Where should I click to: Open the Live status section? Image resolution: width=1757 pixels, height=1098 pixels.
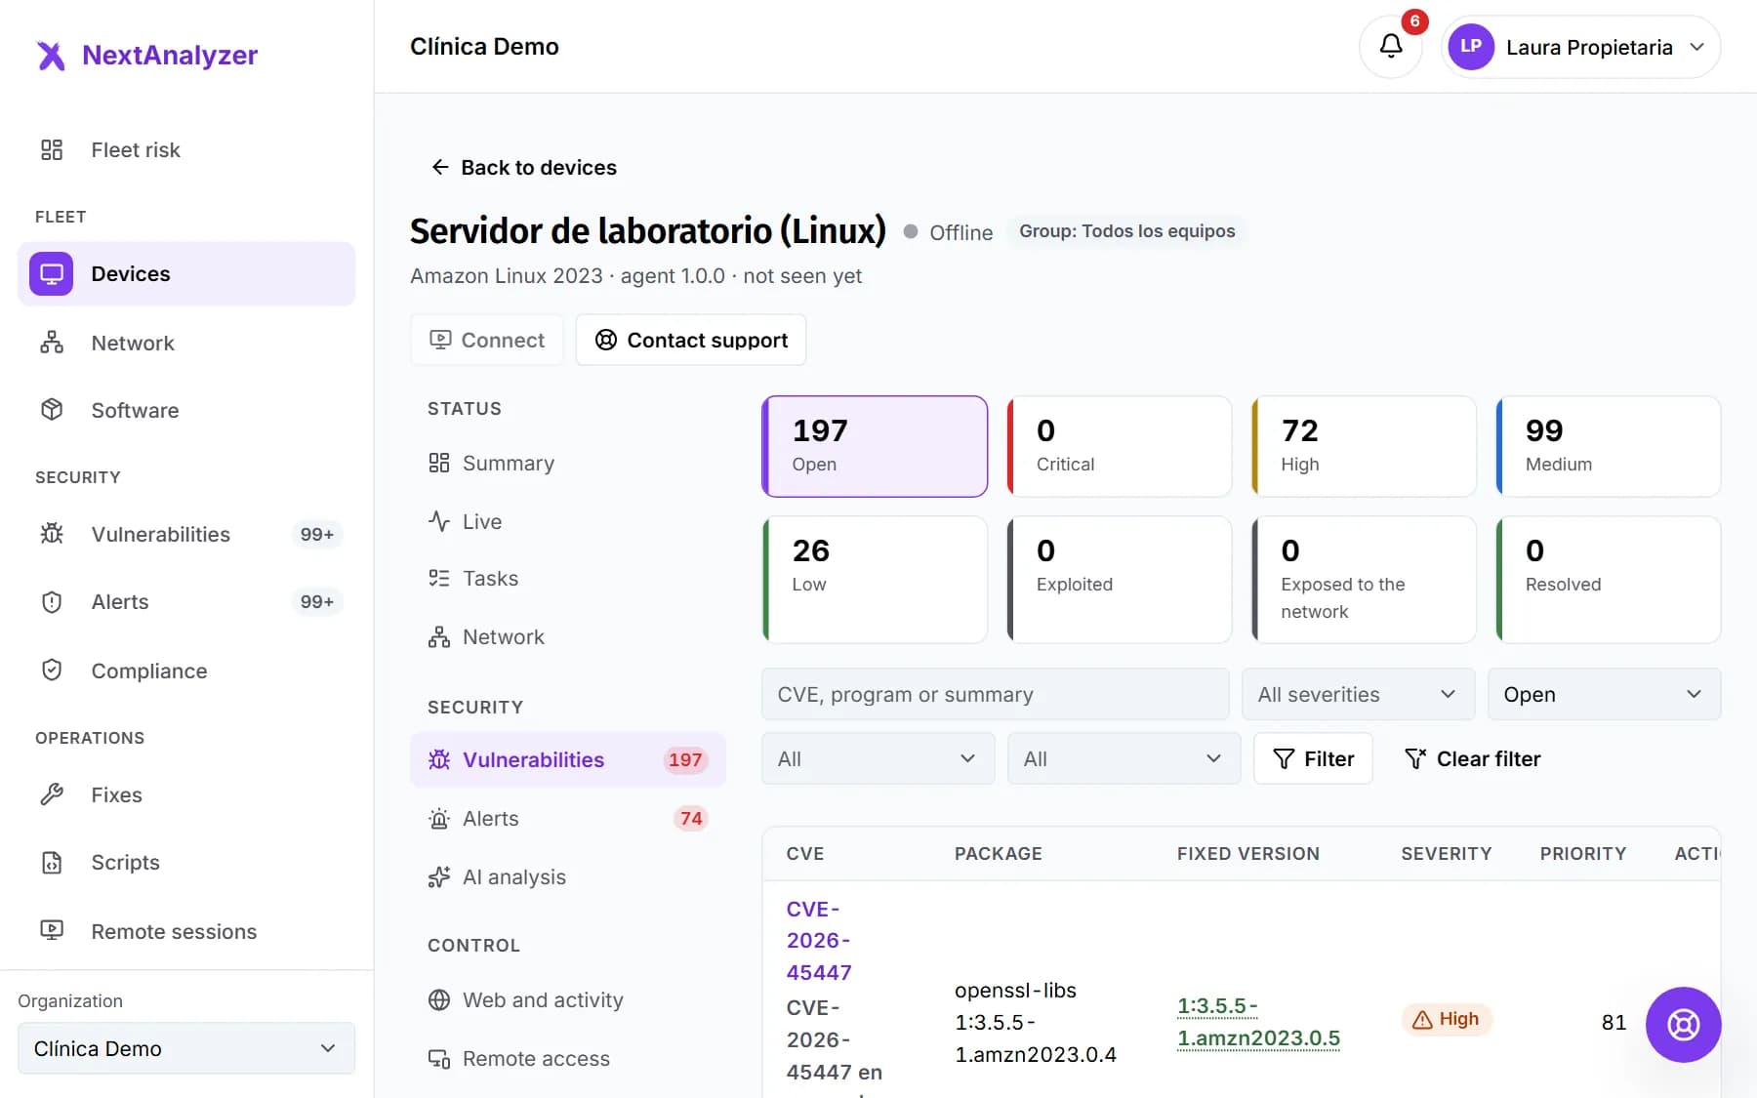pyautogui.click(x=568, y=521)
